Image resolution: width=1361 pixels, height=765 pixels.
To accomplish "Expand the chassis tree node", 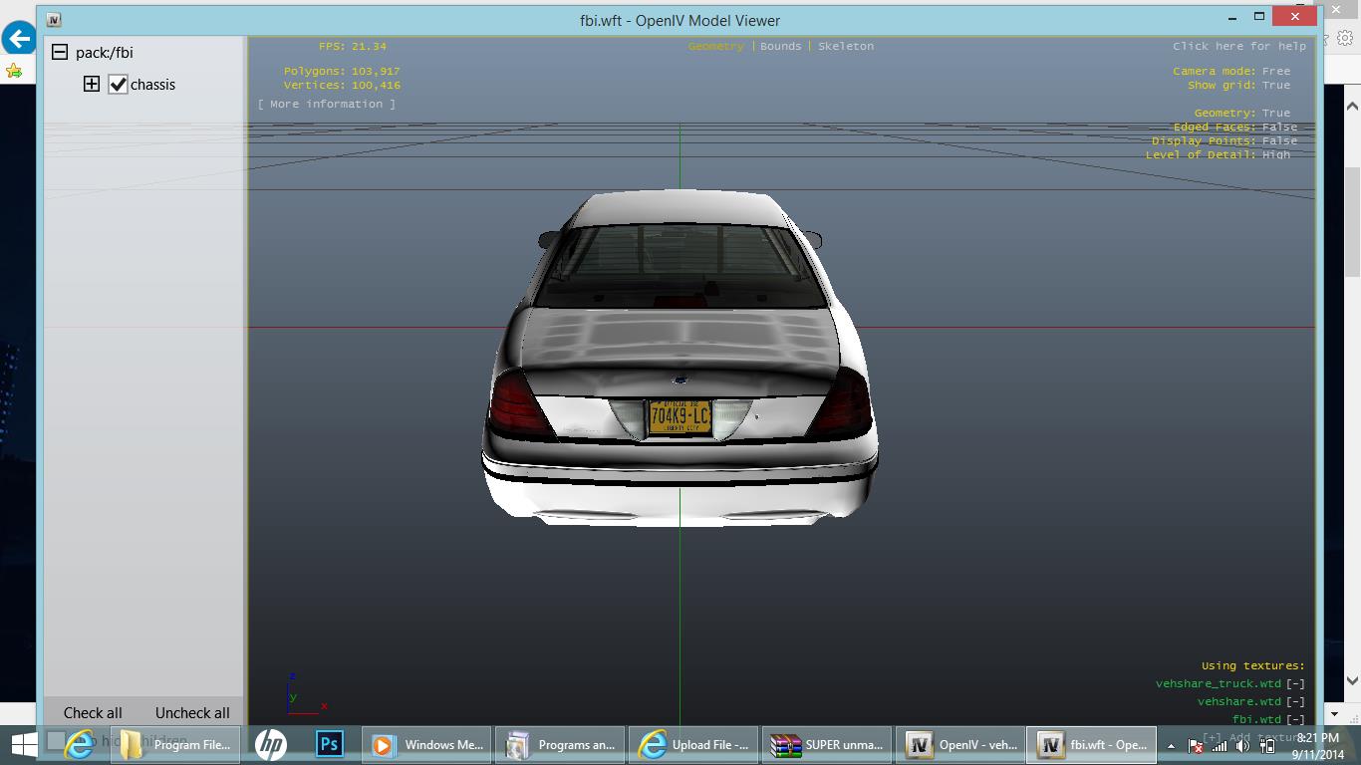I will click(92, 85).
